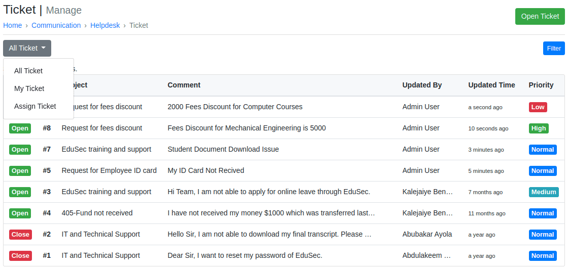Choose My Ticket menu option
This screenshot has height=271, width=568.
pyautogui.click(x=29, y=88)
